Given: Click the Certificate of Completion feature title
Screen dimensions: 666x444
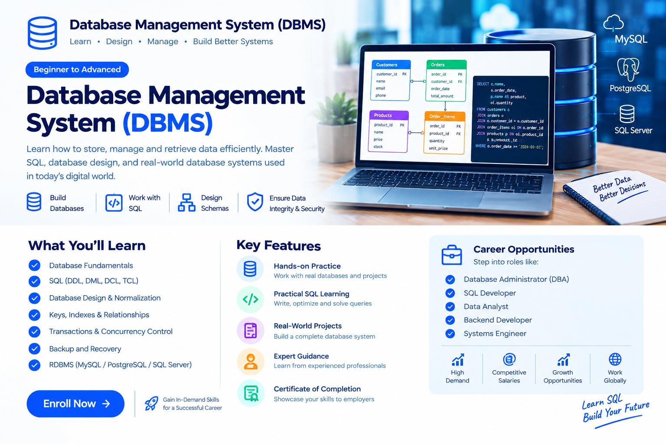Looking at the screenshot, I should pos(317,389).
